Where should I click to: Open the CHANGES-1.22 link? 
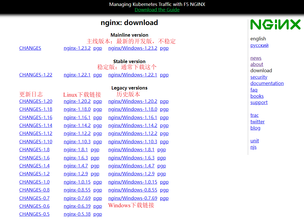pos(36,75)
